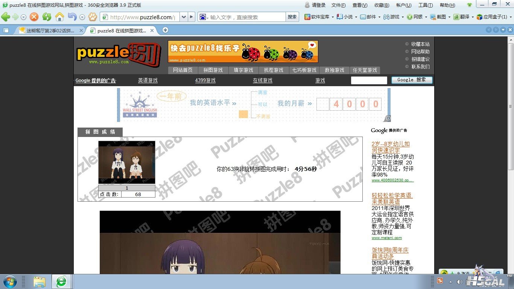This screenshot has width=514, height=289.
Task: Click the Google 搜索 button
Action: tap(412, 80)
